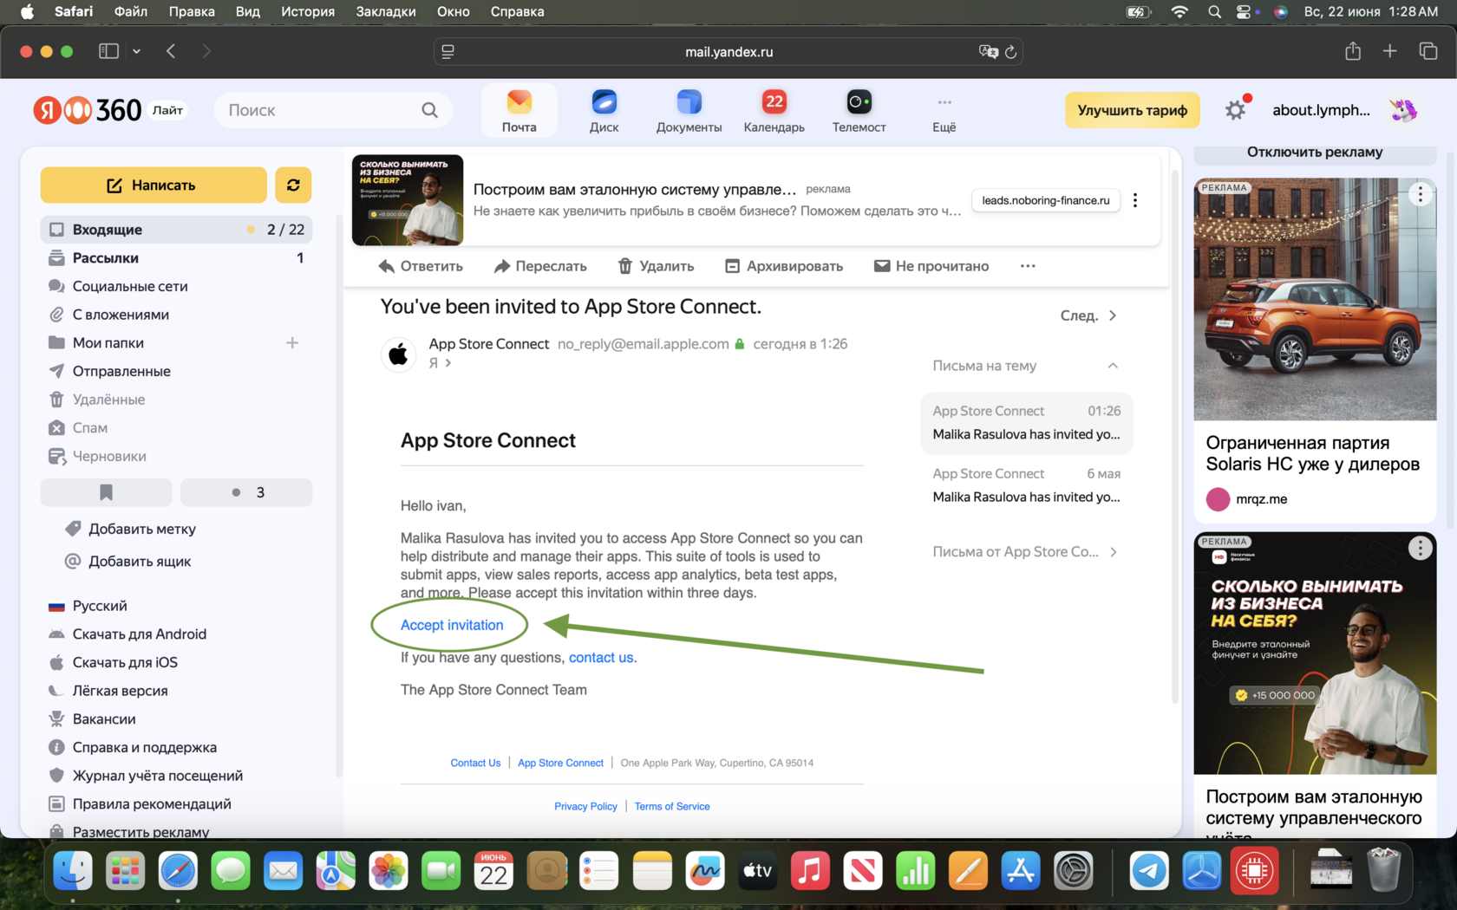1457x910 pixels.
Task: Open the Отправленные folder
Action: 177,371
